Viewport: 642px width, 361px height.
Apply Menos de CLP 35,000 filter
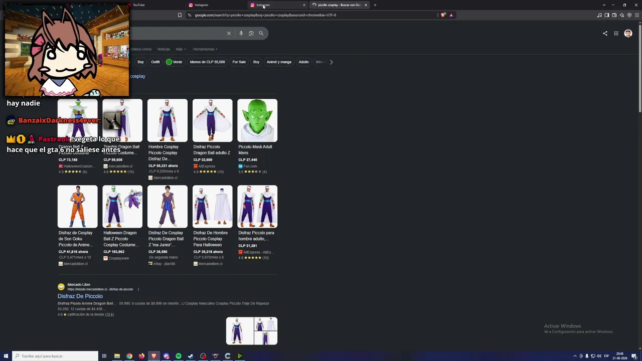pos(207,62)
